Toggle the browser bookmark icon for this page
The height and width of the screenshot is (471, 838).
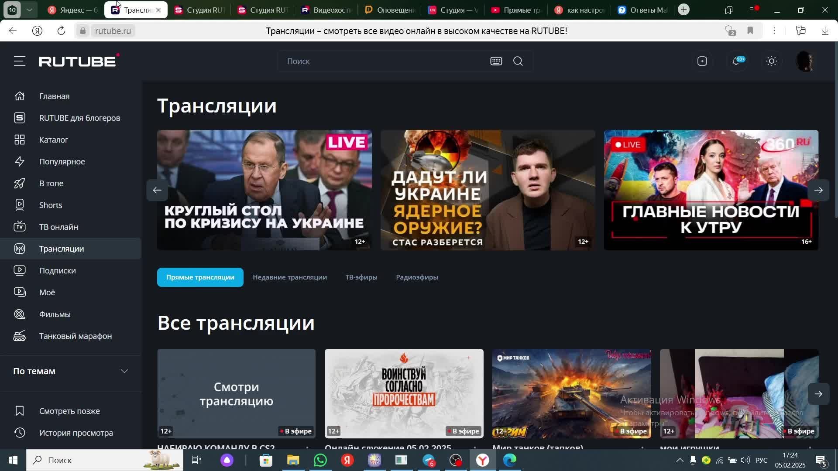pos(750,31)
